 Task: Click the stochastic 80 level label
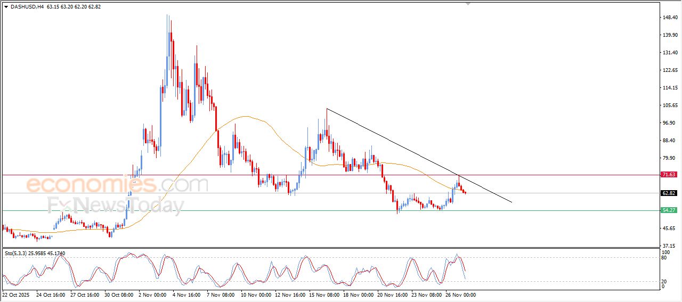pyautogui.click(x=664, y=258)
